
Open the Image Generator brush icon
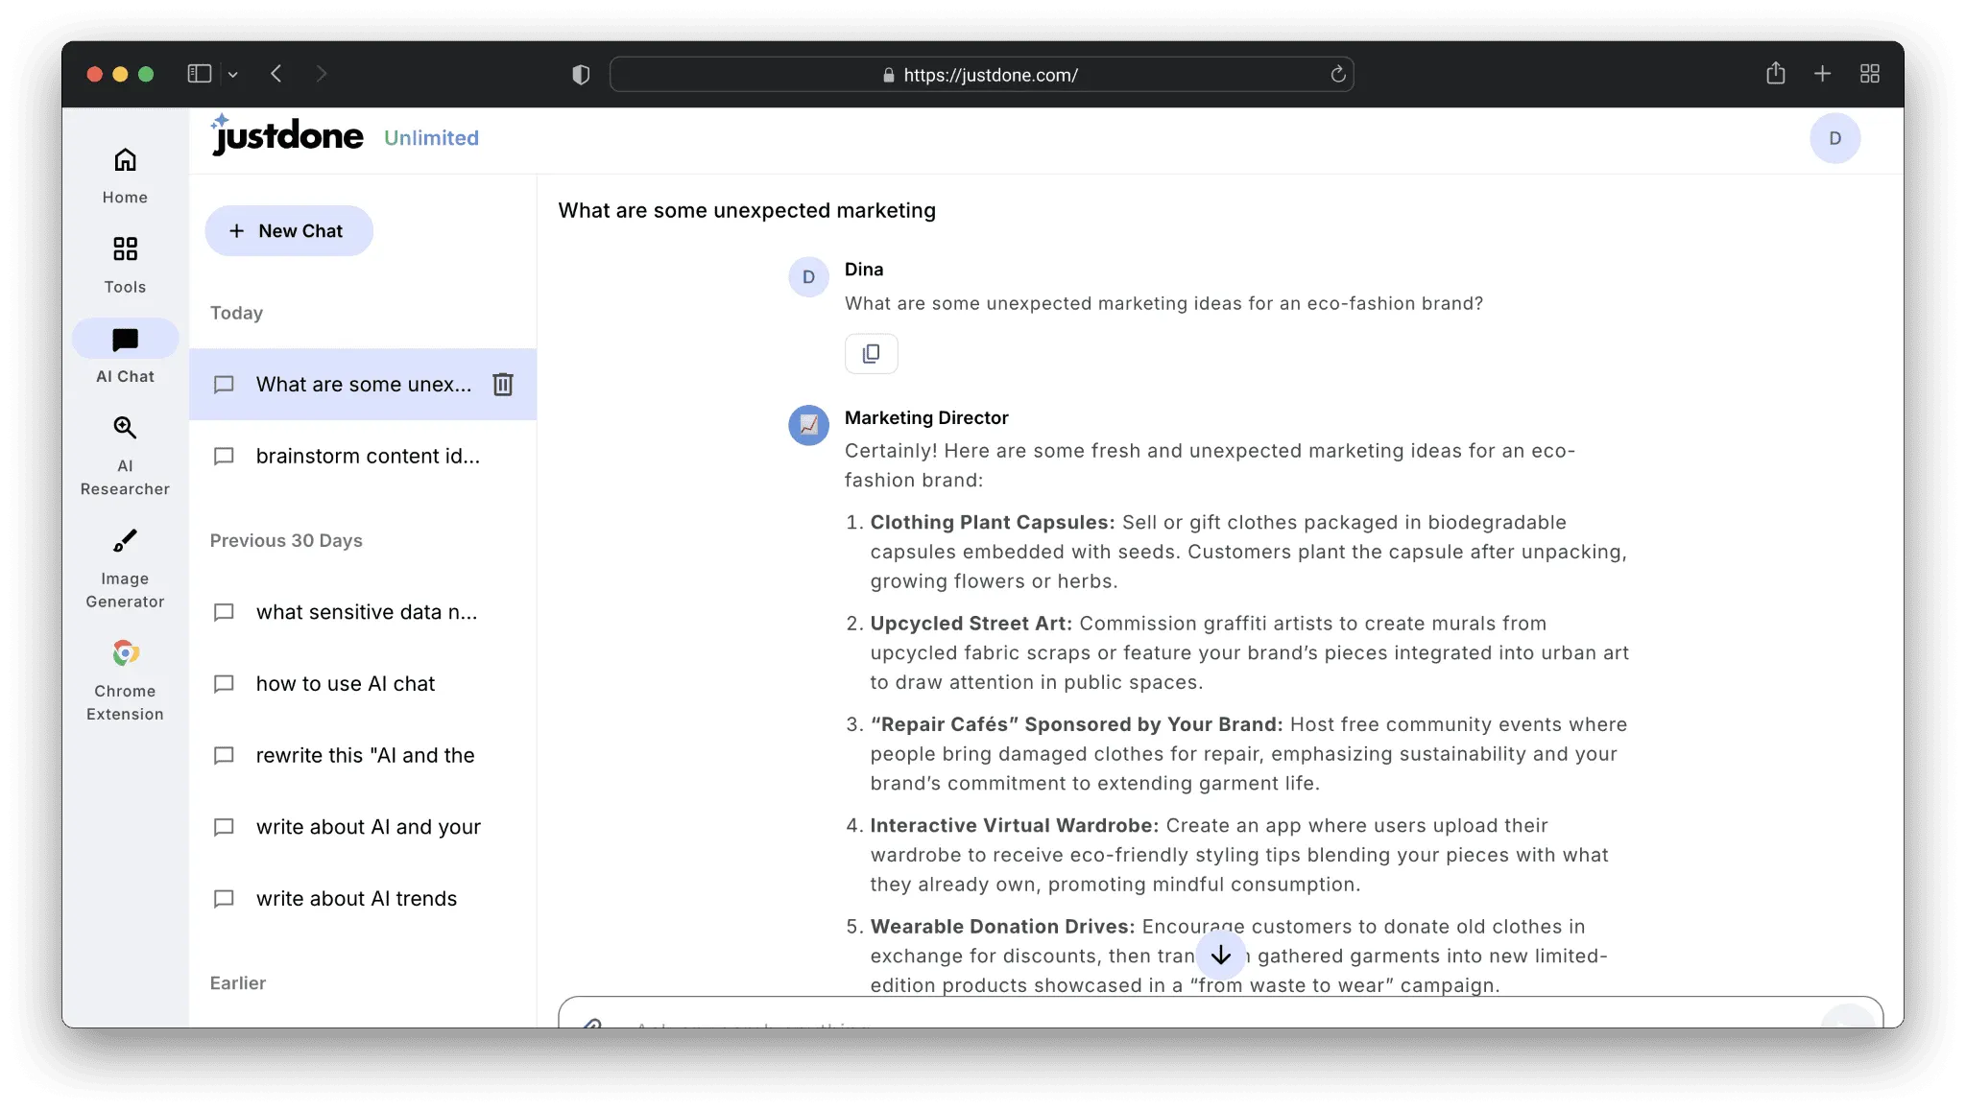[125, 541]
